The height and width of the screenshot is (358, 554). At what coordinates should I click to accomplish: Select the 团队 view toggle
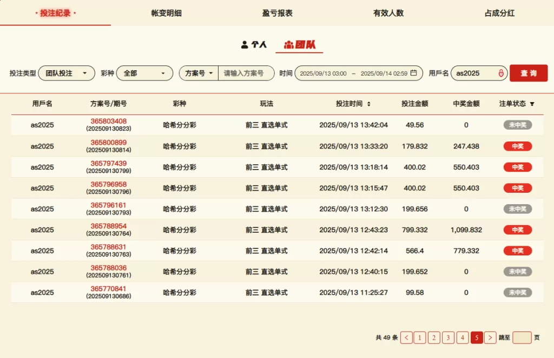tap(299, 45)
